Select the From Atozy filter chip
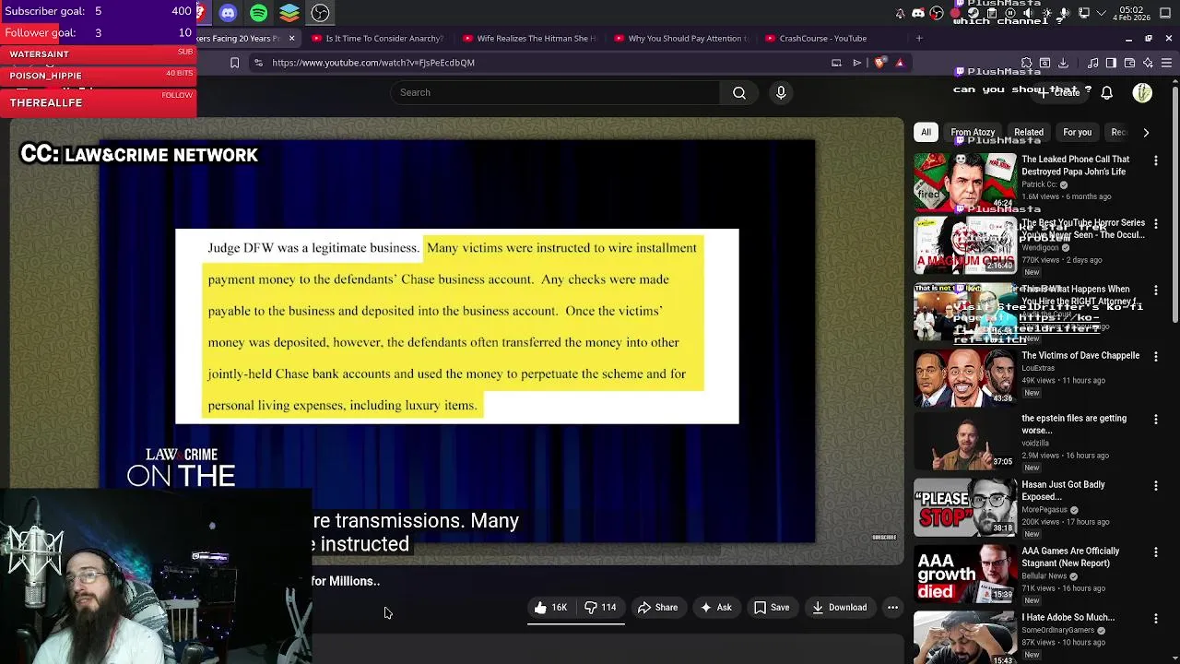The height and width of the screenshot is (664, 1180). (x=973, y=132)
